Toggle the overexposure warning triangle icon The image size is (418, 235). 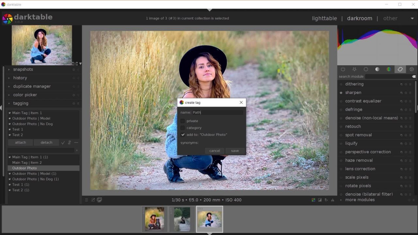333,200
